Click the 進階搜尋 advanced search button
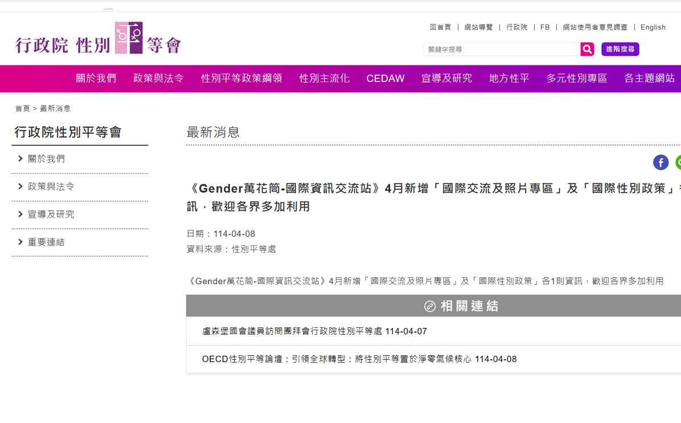Screen dimensions: 681x423 pos(620,50)
